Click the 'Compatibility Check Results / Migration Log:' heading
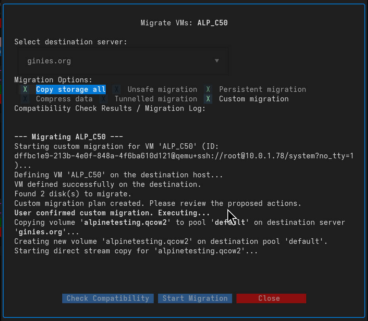This screenshot has height=321, width=368. [109, 108]
